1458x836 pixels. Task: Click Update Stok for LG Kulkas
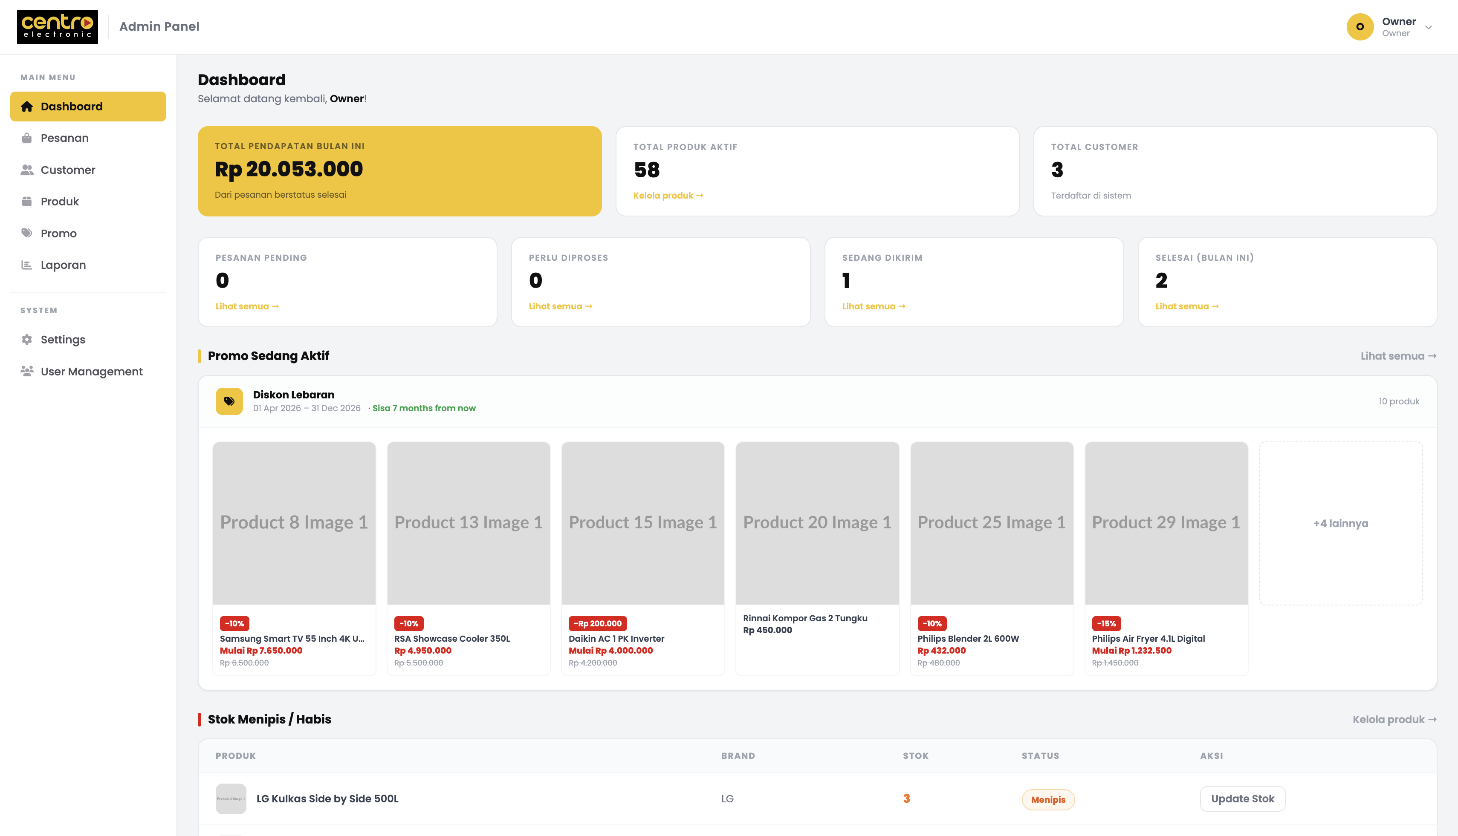(x=1243, y=799)
